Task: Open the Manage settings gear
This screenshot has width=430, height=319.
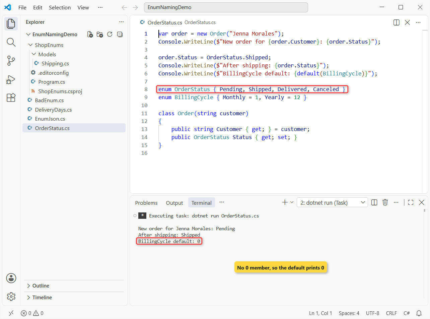Action: (11, 297)
